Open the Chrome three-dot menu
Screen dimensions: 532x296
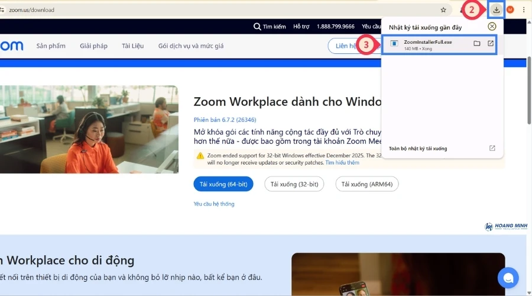(x=523, y=9)
